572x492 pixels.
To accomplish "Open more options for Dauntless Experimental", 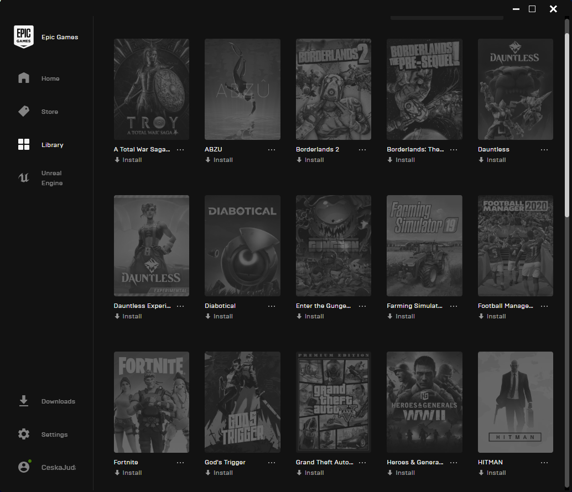I will [x=180, y=306].
